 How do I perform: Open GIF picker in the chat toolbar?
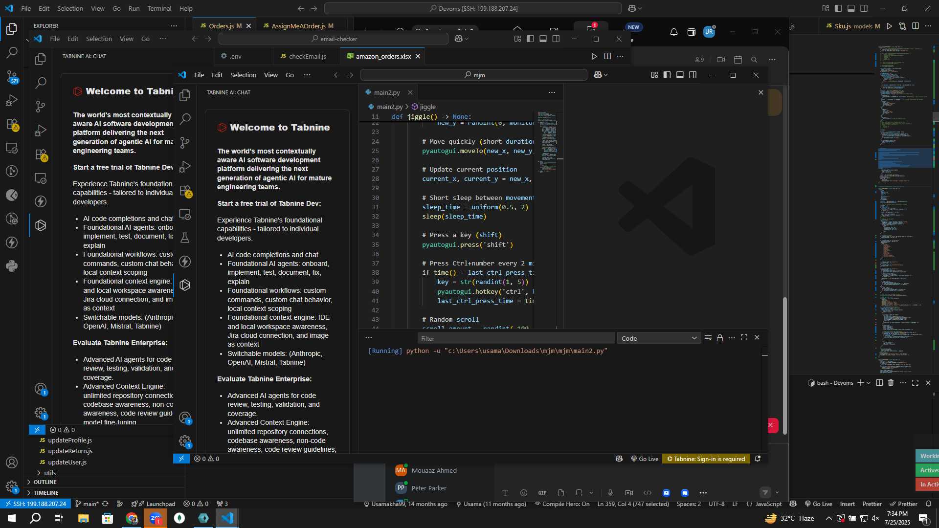tap(542, 493)
